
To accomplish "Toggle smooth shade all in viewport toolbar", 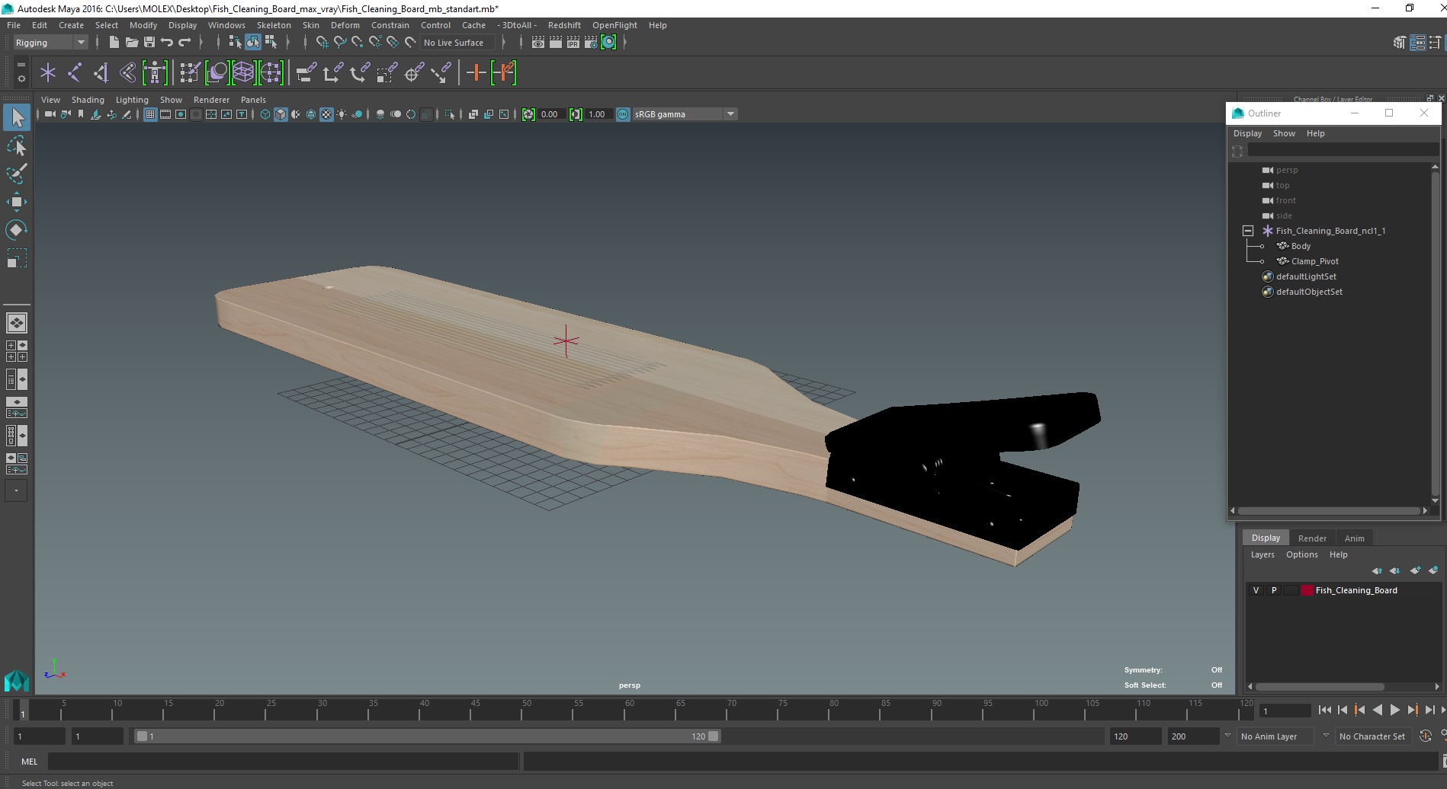I will 281,114.
